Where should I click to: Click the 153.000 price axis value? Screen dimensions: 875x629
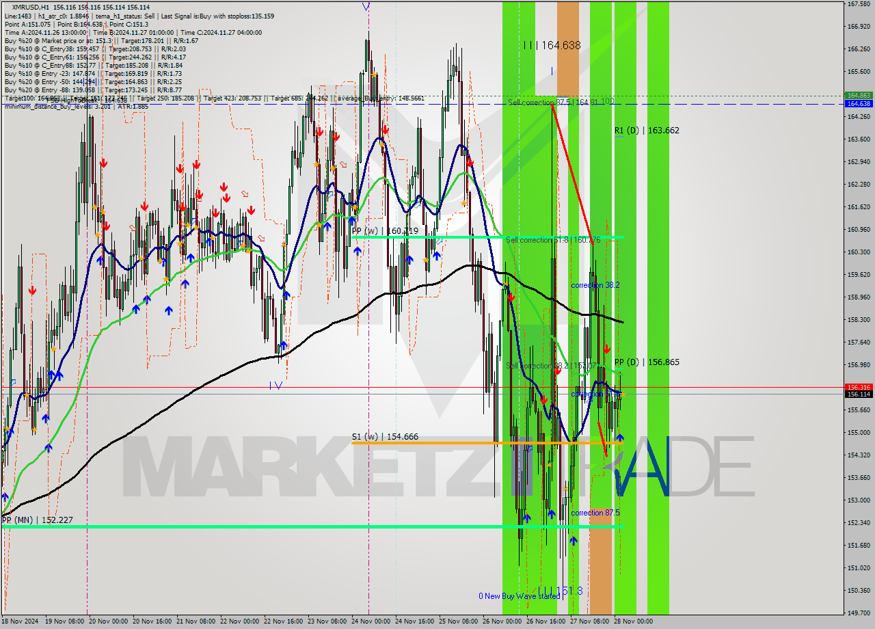click(858, 500)
